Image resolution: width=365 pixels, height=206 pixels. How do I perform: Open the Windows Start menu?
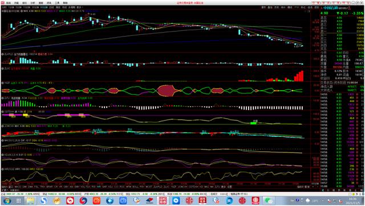(7, 200)
